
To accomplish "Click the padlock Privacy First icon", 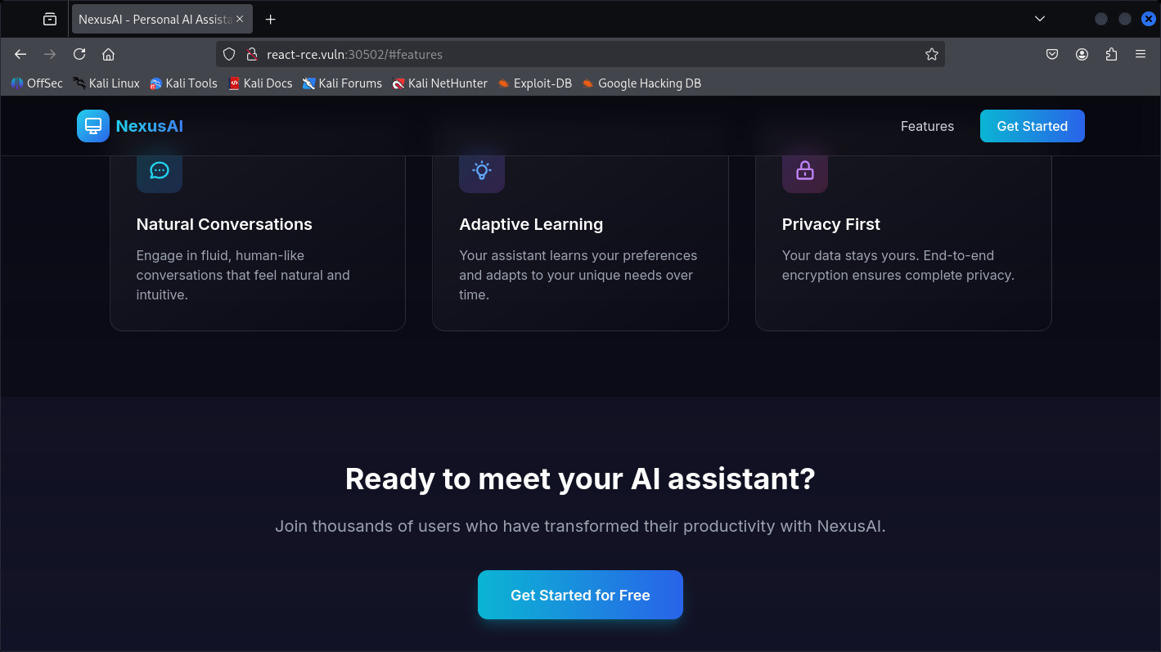I will (x=805, y=170).
